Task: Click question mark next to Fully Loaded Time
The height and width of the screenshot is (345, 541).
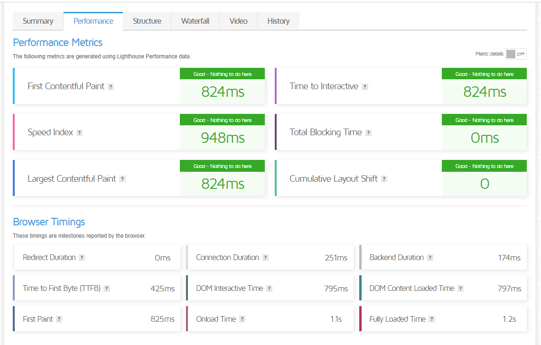Action: (x=432, y=319)
